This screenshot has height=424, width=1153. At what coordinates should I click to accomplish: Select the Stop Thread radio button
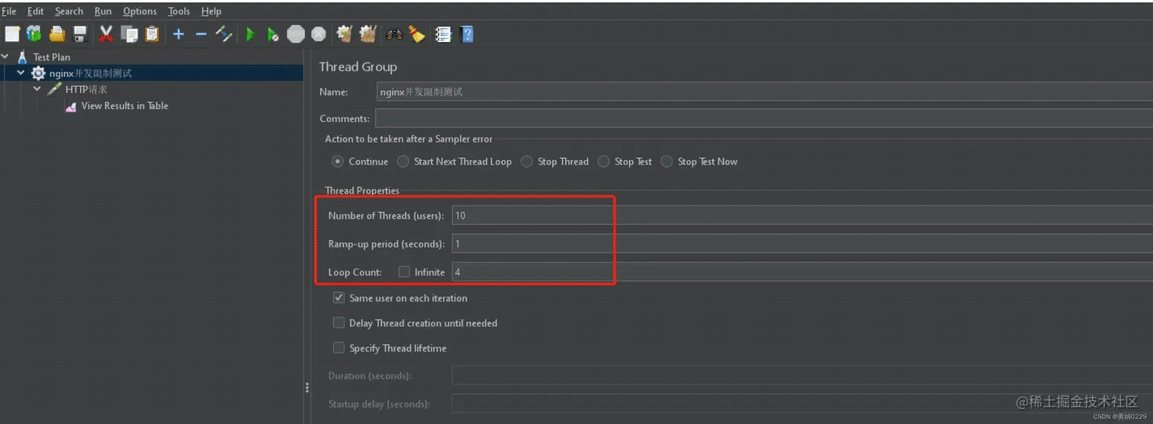pos(527,162)
